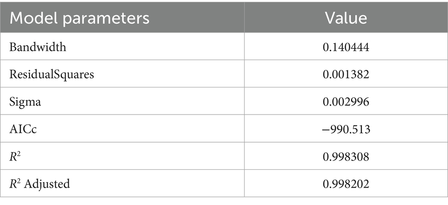
Task: Click the word "Adjusted" in the last row
Action: (x=48, y=184)
